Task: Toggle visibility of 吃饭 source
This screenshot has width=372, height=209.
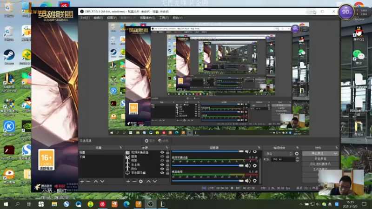Action: [x=162, y=160]
